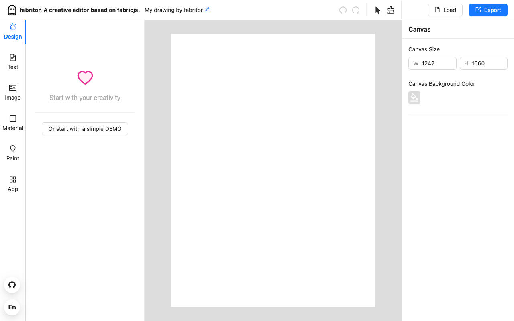Click the undo arrow icon
Viewport: 514px width, 321px height.
[343, 10]
